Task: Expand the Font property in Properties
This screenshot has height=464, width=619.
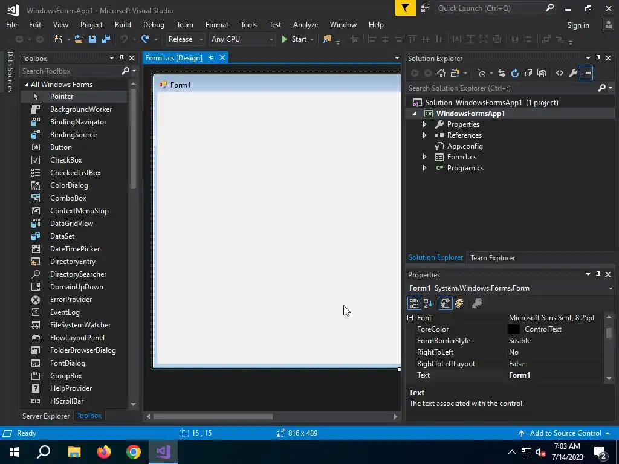Action: tap(410, 318)
